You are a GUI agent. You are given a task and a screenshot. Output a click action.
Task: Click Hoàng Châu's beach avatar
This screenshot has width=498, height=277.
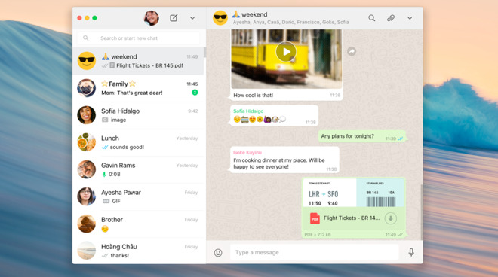(x=86, y=251)
